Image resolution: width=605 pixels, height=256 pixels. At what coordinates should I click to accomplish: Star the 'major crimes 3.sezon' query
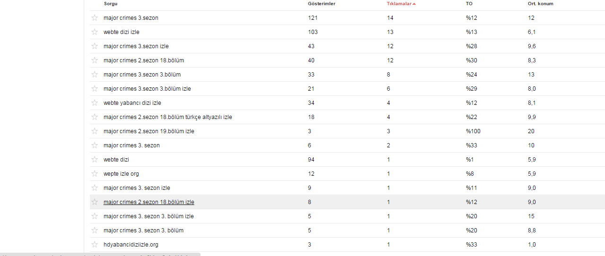click(95, 18)
